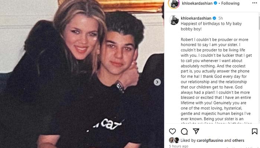Click the 5h timestamp in the caption
The width and height of the screenshot is (260, 148).
pyautogui.click(x=221, y=18)
